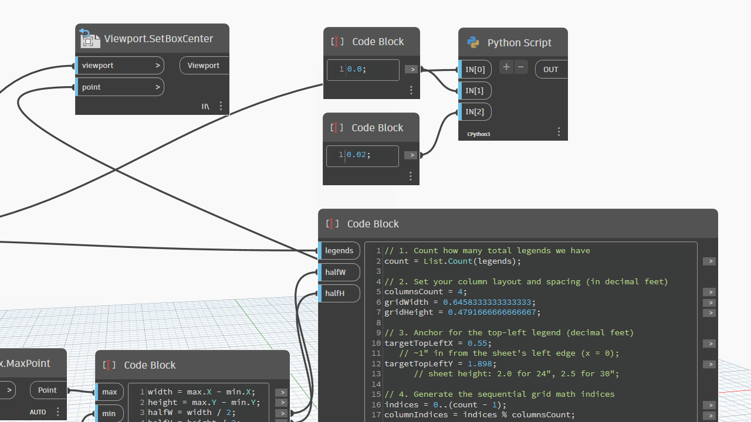Screen dimensions: 751x422
Task: Click the output port for the count line
Action: [x=709, y=261]
